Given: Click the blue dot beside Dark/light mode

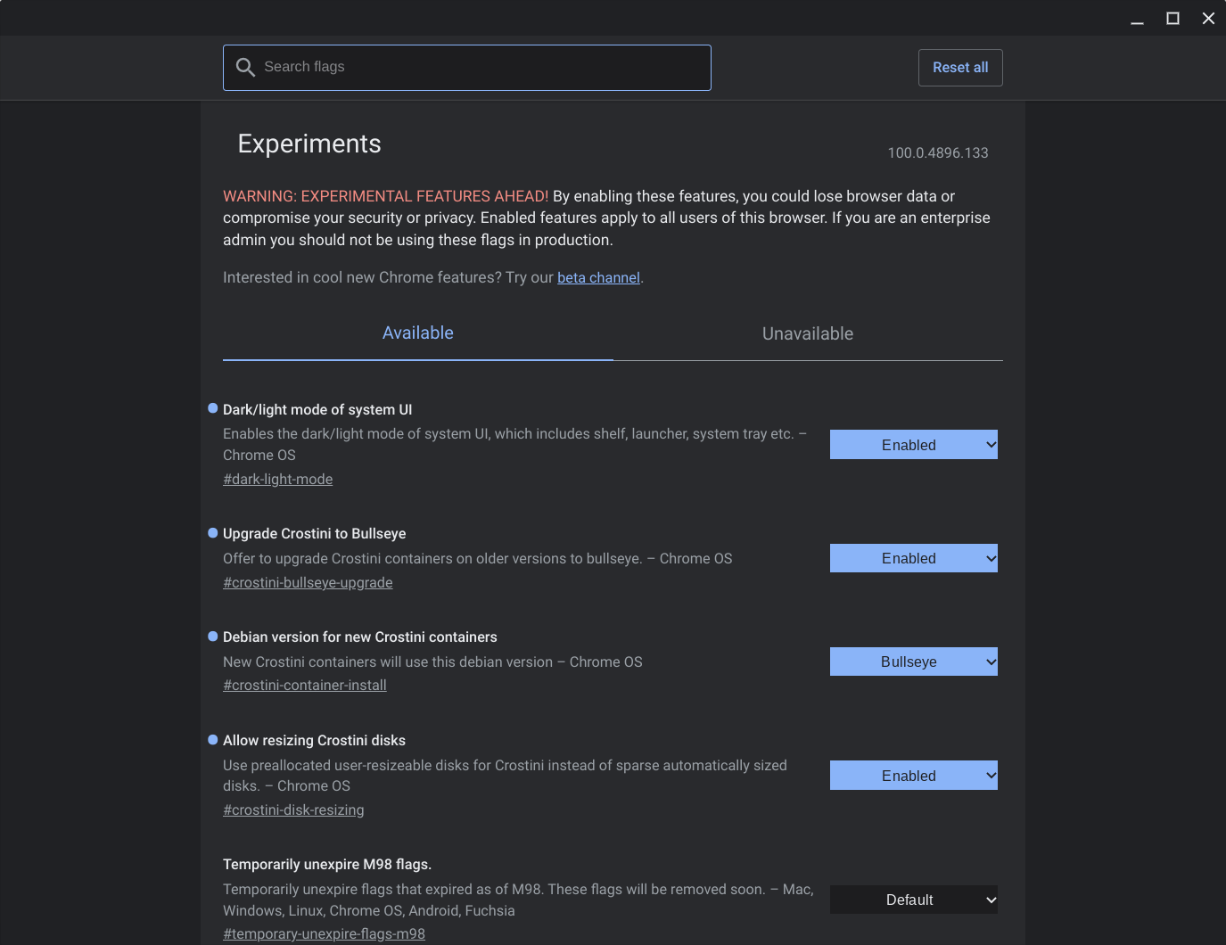Looking at the screenshot, I should pos(213,408).
